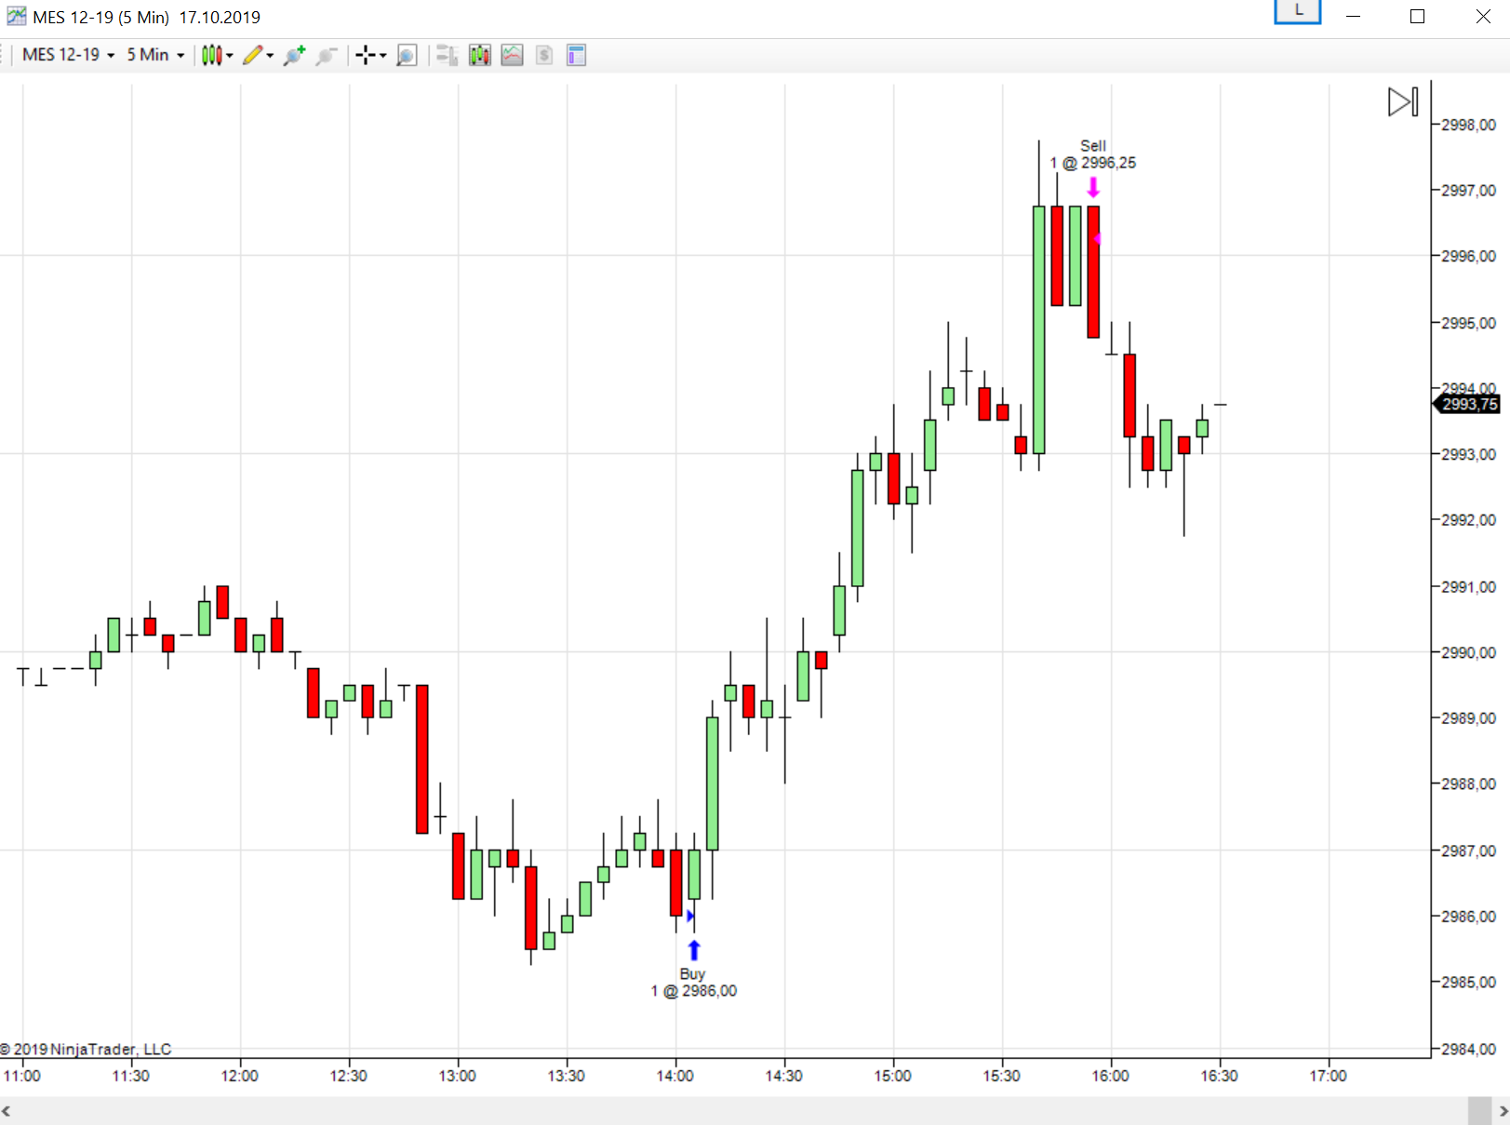Expand the cursor type dropdown arrow
The height and width of the screenshot is (1125, 1510).
coord(382,56)
